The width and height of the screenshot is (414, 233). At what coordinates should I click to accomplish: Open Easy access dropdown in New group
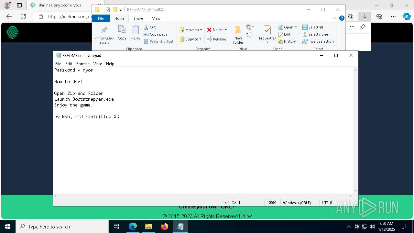pos(250,34)
